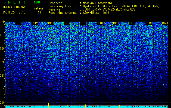171x108 pixels.
Task: Select the Ogata-vill. Akita-Pref. JAPAN location text
Action: (121, 6)
